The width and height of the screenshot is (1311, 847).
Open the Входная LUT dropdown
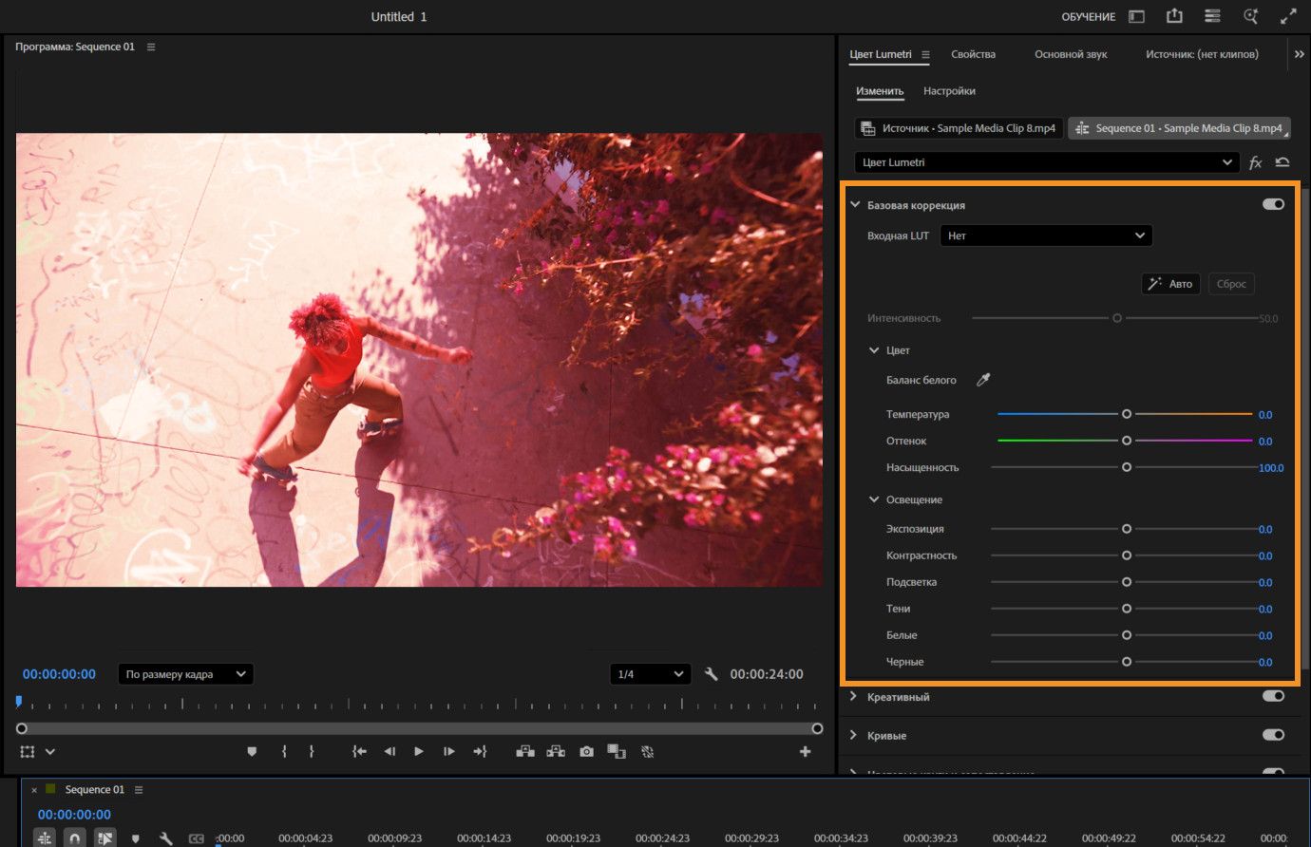pos(1045,235)
